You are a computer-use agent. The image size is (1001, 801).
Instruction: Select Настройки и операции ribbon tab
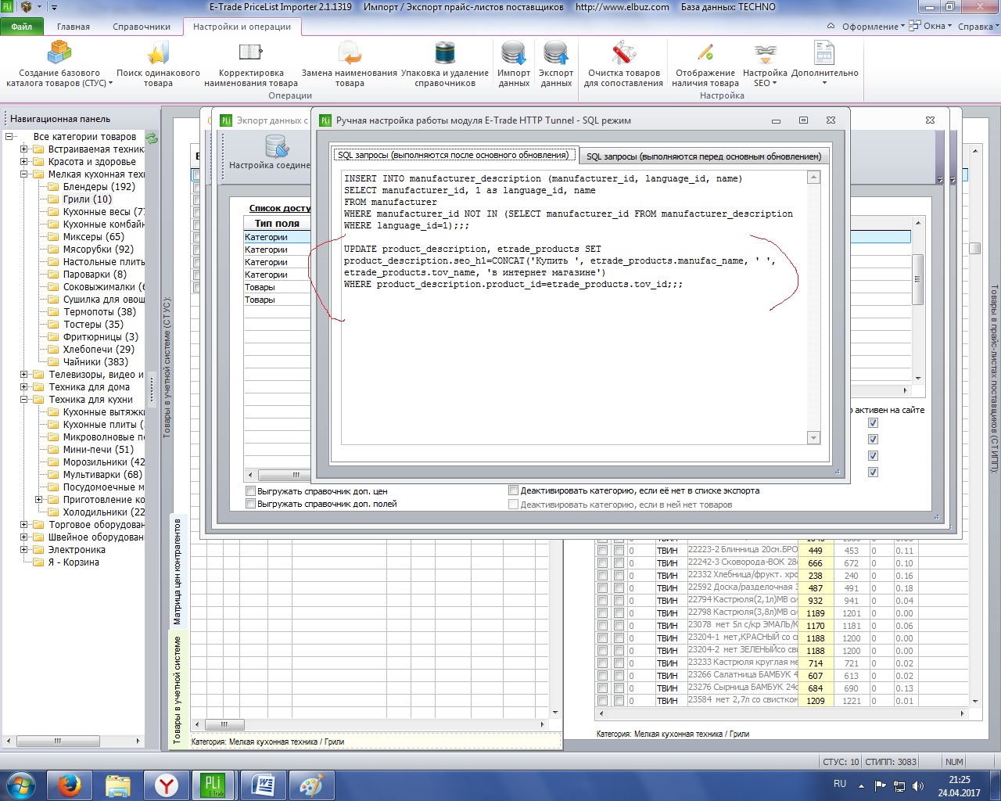coord(242,27)
